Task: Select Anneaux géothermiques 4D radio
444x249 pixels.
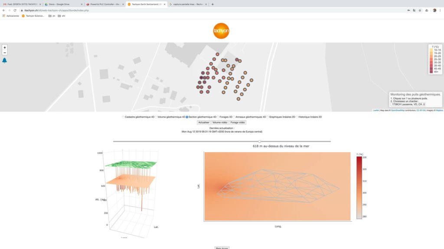Action: pyautogui.click(x=234, y=117)
